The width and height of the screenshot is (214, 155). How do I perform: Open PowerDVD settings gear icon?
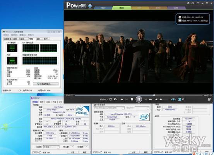[x=188, y=3]
